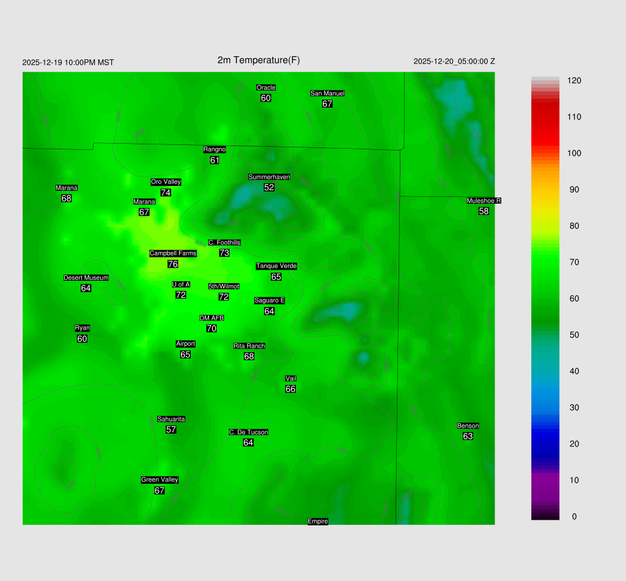Click the Summerhaven station label
This screenshot has width=626, height=581.
(269, 177)
